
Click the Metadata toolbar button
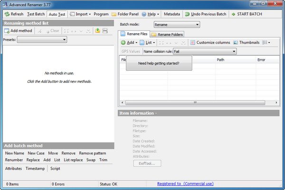coord(172,14)
